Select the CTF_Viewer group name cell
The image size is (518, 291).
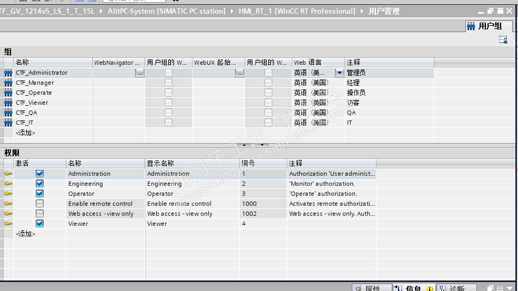(53, 103)
